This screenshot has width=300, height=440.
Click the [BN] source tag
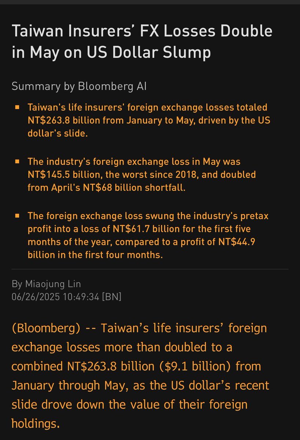click(112, 296)
